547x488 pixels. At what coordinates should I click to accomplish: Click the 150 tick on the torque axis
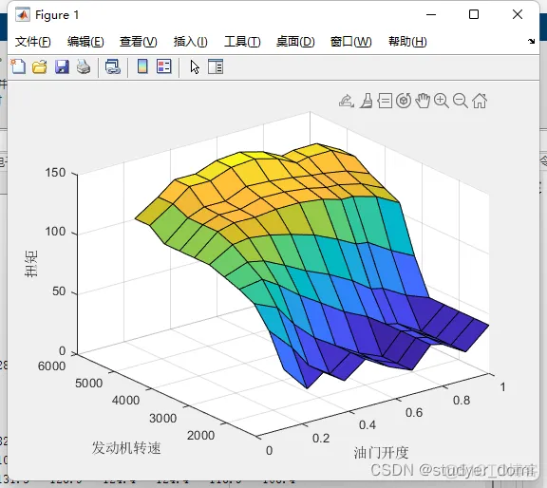55,172
